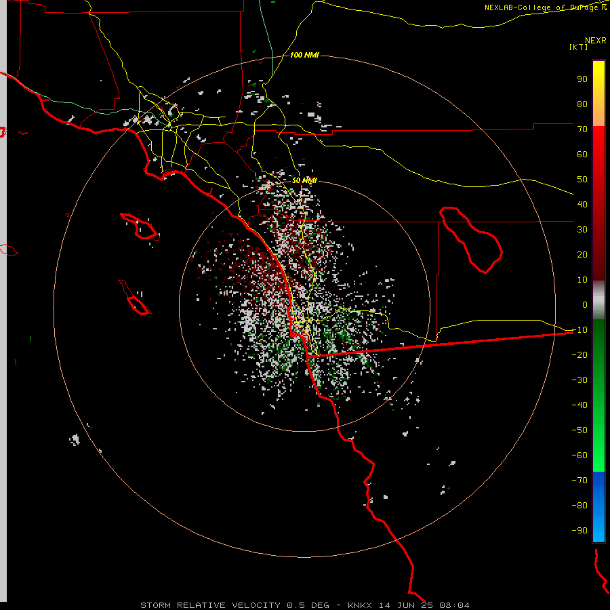Click the -70 value on velocity scale
The image size is (610, 610).
(x=579, y=481)
